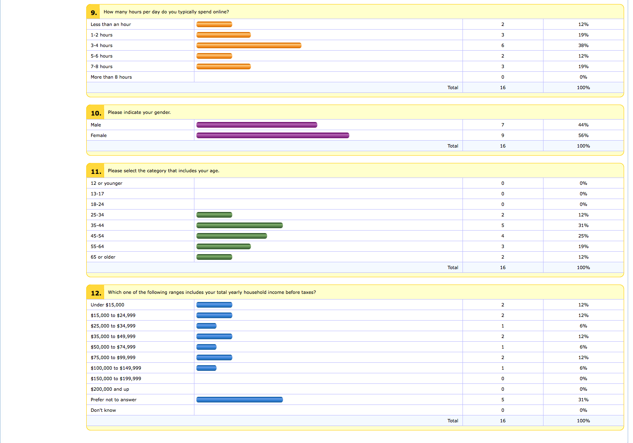This screenshot has height=443, width=633.
Task: Click the question 10 number badge
Action: click(x=96, y=113)
